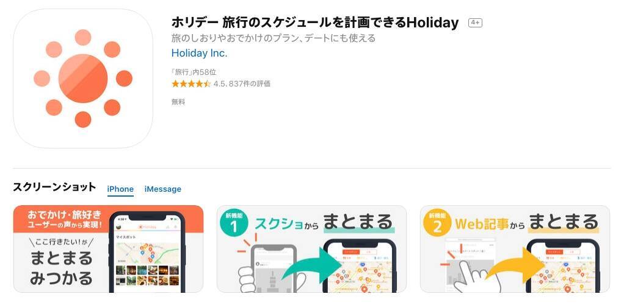624x305 pixels.
Task: Click the orange star rating icons
Action: (191, 83)
